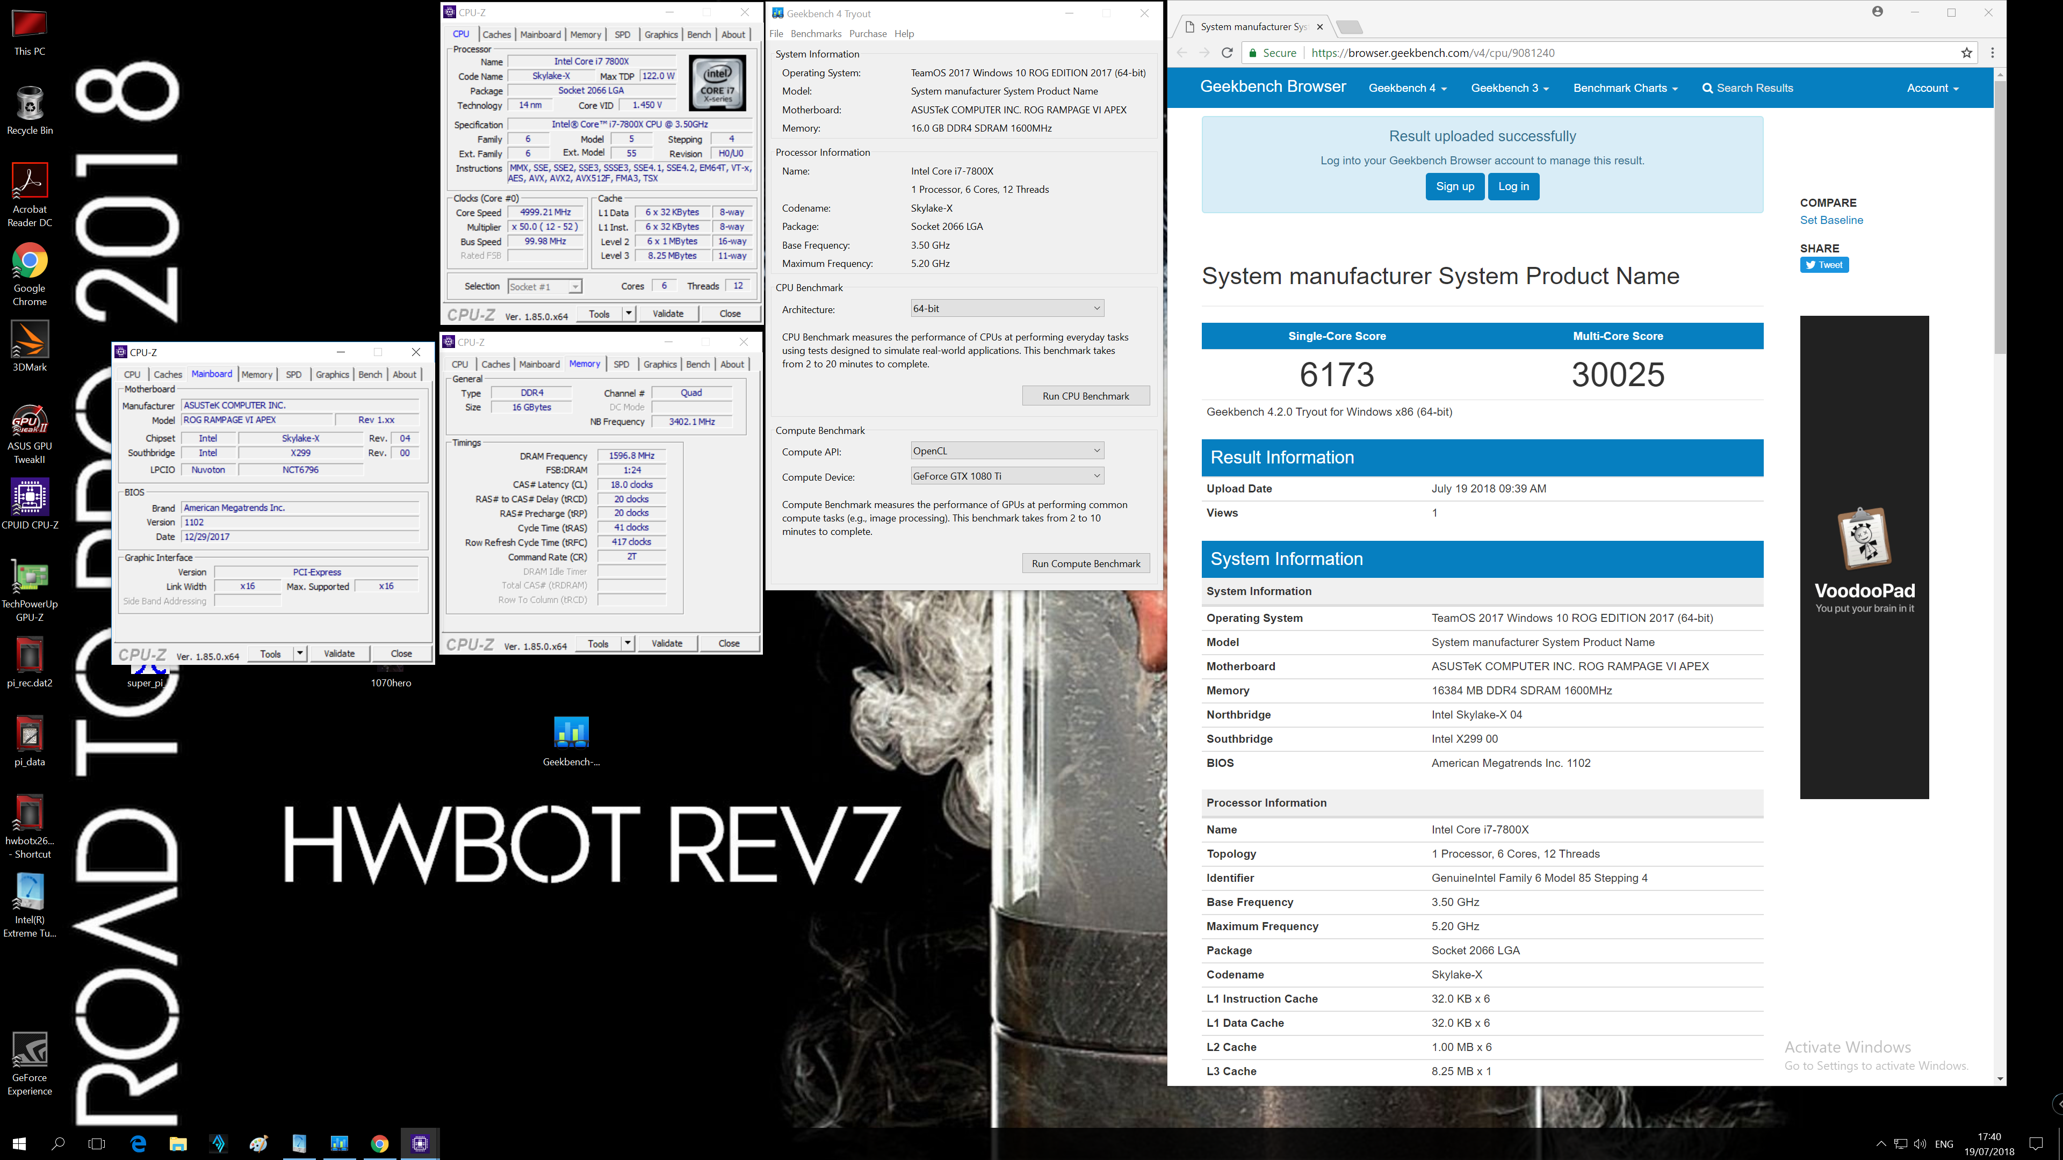The image size is (2063, 1160).
Task: Open Geekbench desktop file icon
Action: (x=571, y=741)
